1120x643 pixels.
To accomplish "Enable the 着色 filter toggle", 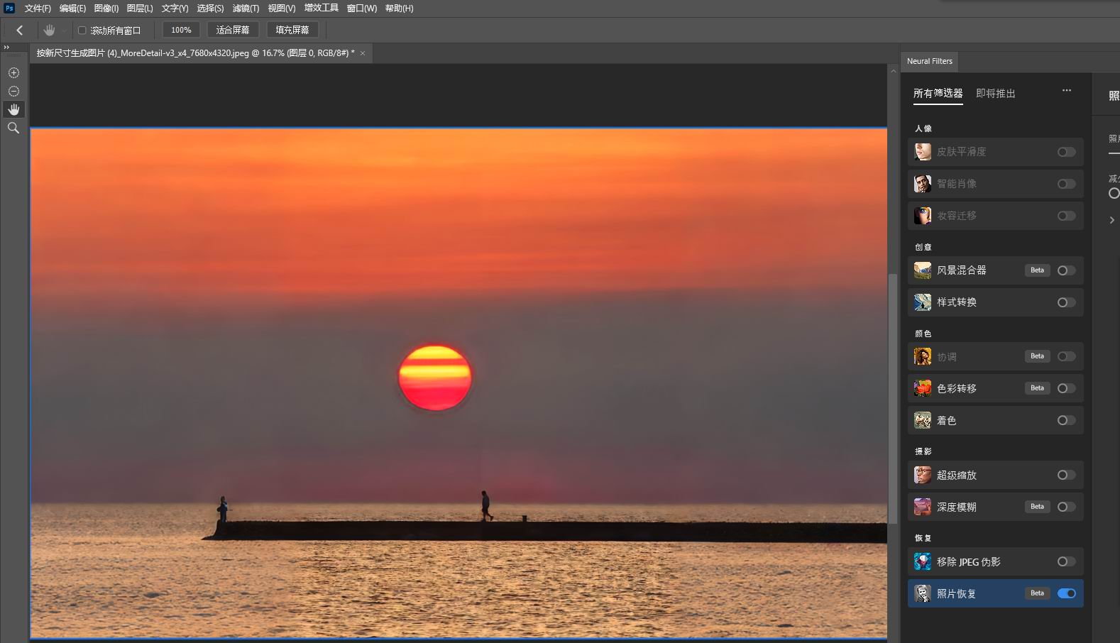I will [x=1066, y=421].
